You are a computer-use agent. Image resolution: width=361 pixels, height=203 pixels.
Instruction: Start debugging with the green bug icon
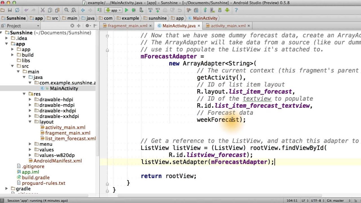click(x=134, y=10)
